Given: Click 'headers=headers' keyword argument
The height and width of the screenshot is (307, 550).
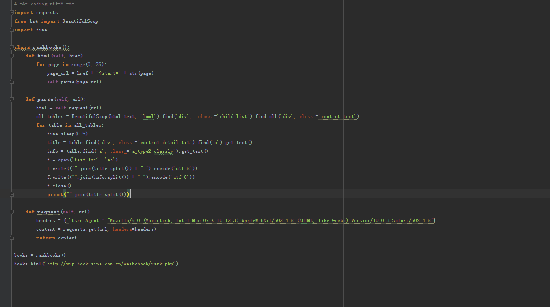Looking at the screenshot, I should 133,229.
